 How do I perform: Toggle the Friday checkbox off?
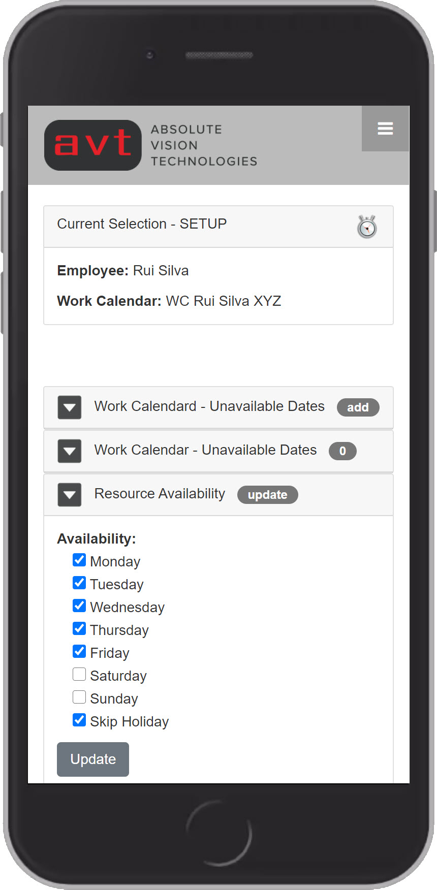point(79,652)
